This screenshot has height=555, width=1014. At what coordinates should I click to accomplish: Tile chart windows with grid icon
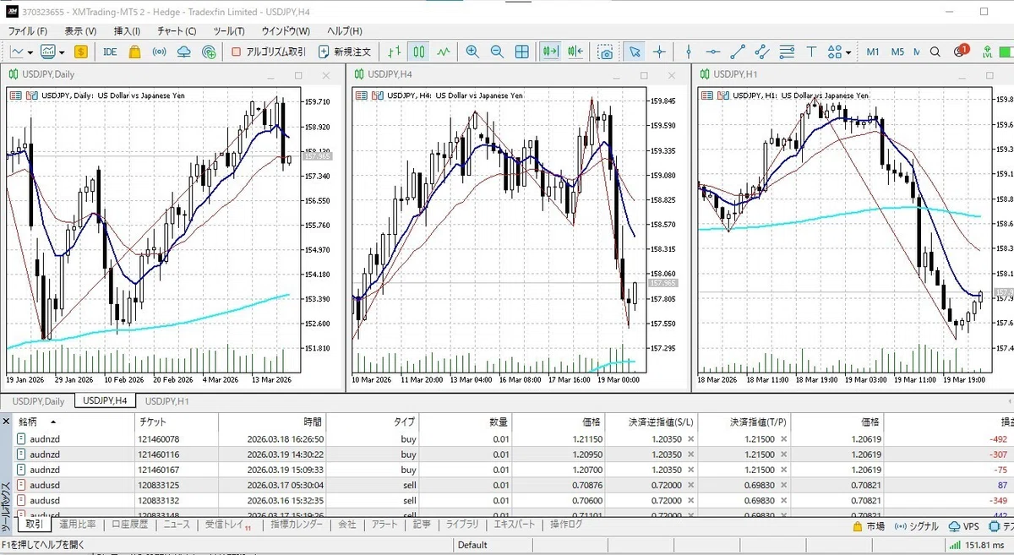click(522, 52)
